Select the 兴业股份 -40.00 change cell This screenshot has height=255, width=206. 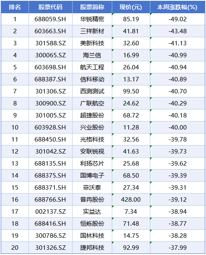(x=178, y=127)
